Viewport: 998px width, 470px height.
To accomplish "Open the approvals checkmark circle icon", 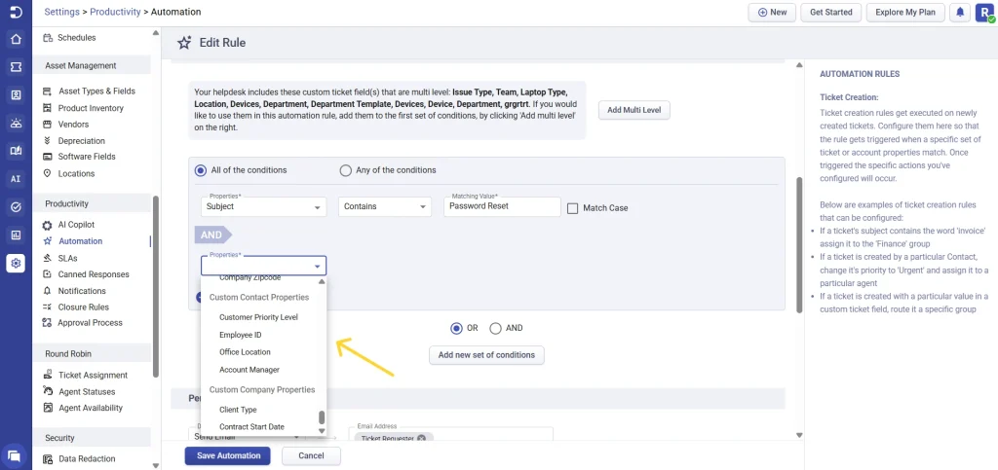I will (x=16, y=207).
